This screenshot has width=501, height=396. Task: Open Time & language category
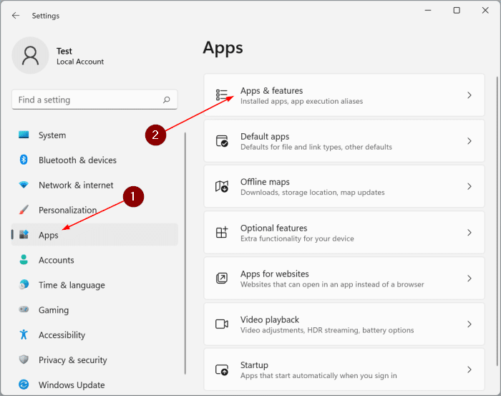tap(94, 284)
